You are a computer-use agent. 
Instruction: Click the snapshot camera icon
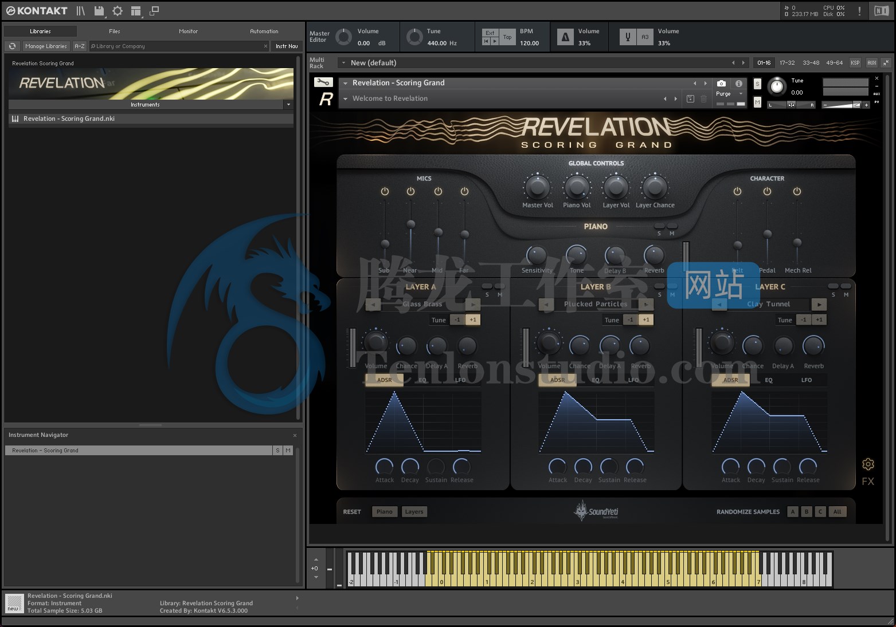(x=721, y=84)
